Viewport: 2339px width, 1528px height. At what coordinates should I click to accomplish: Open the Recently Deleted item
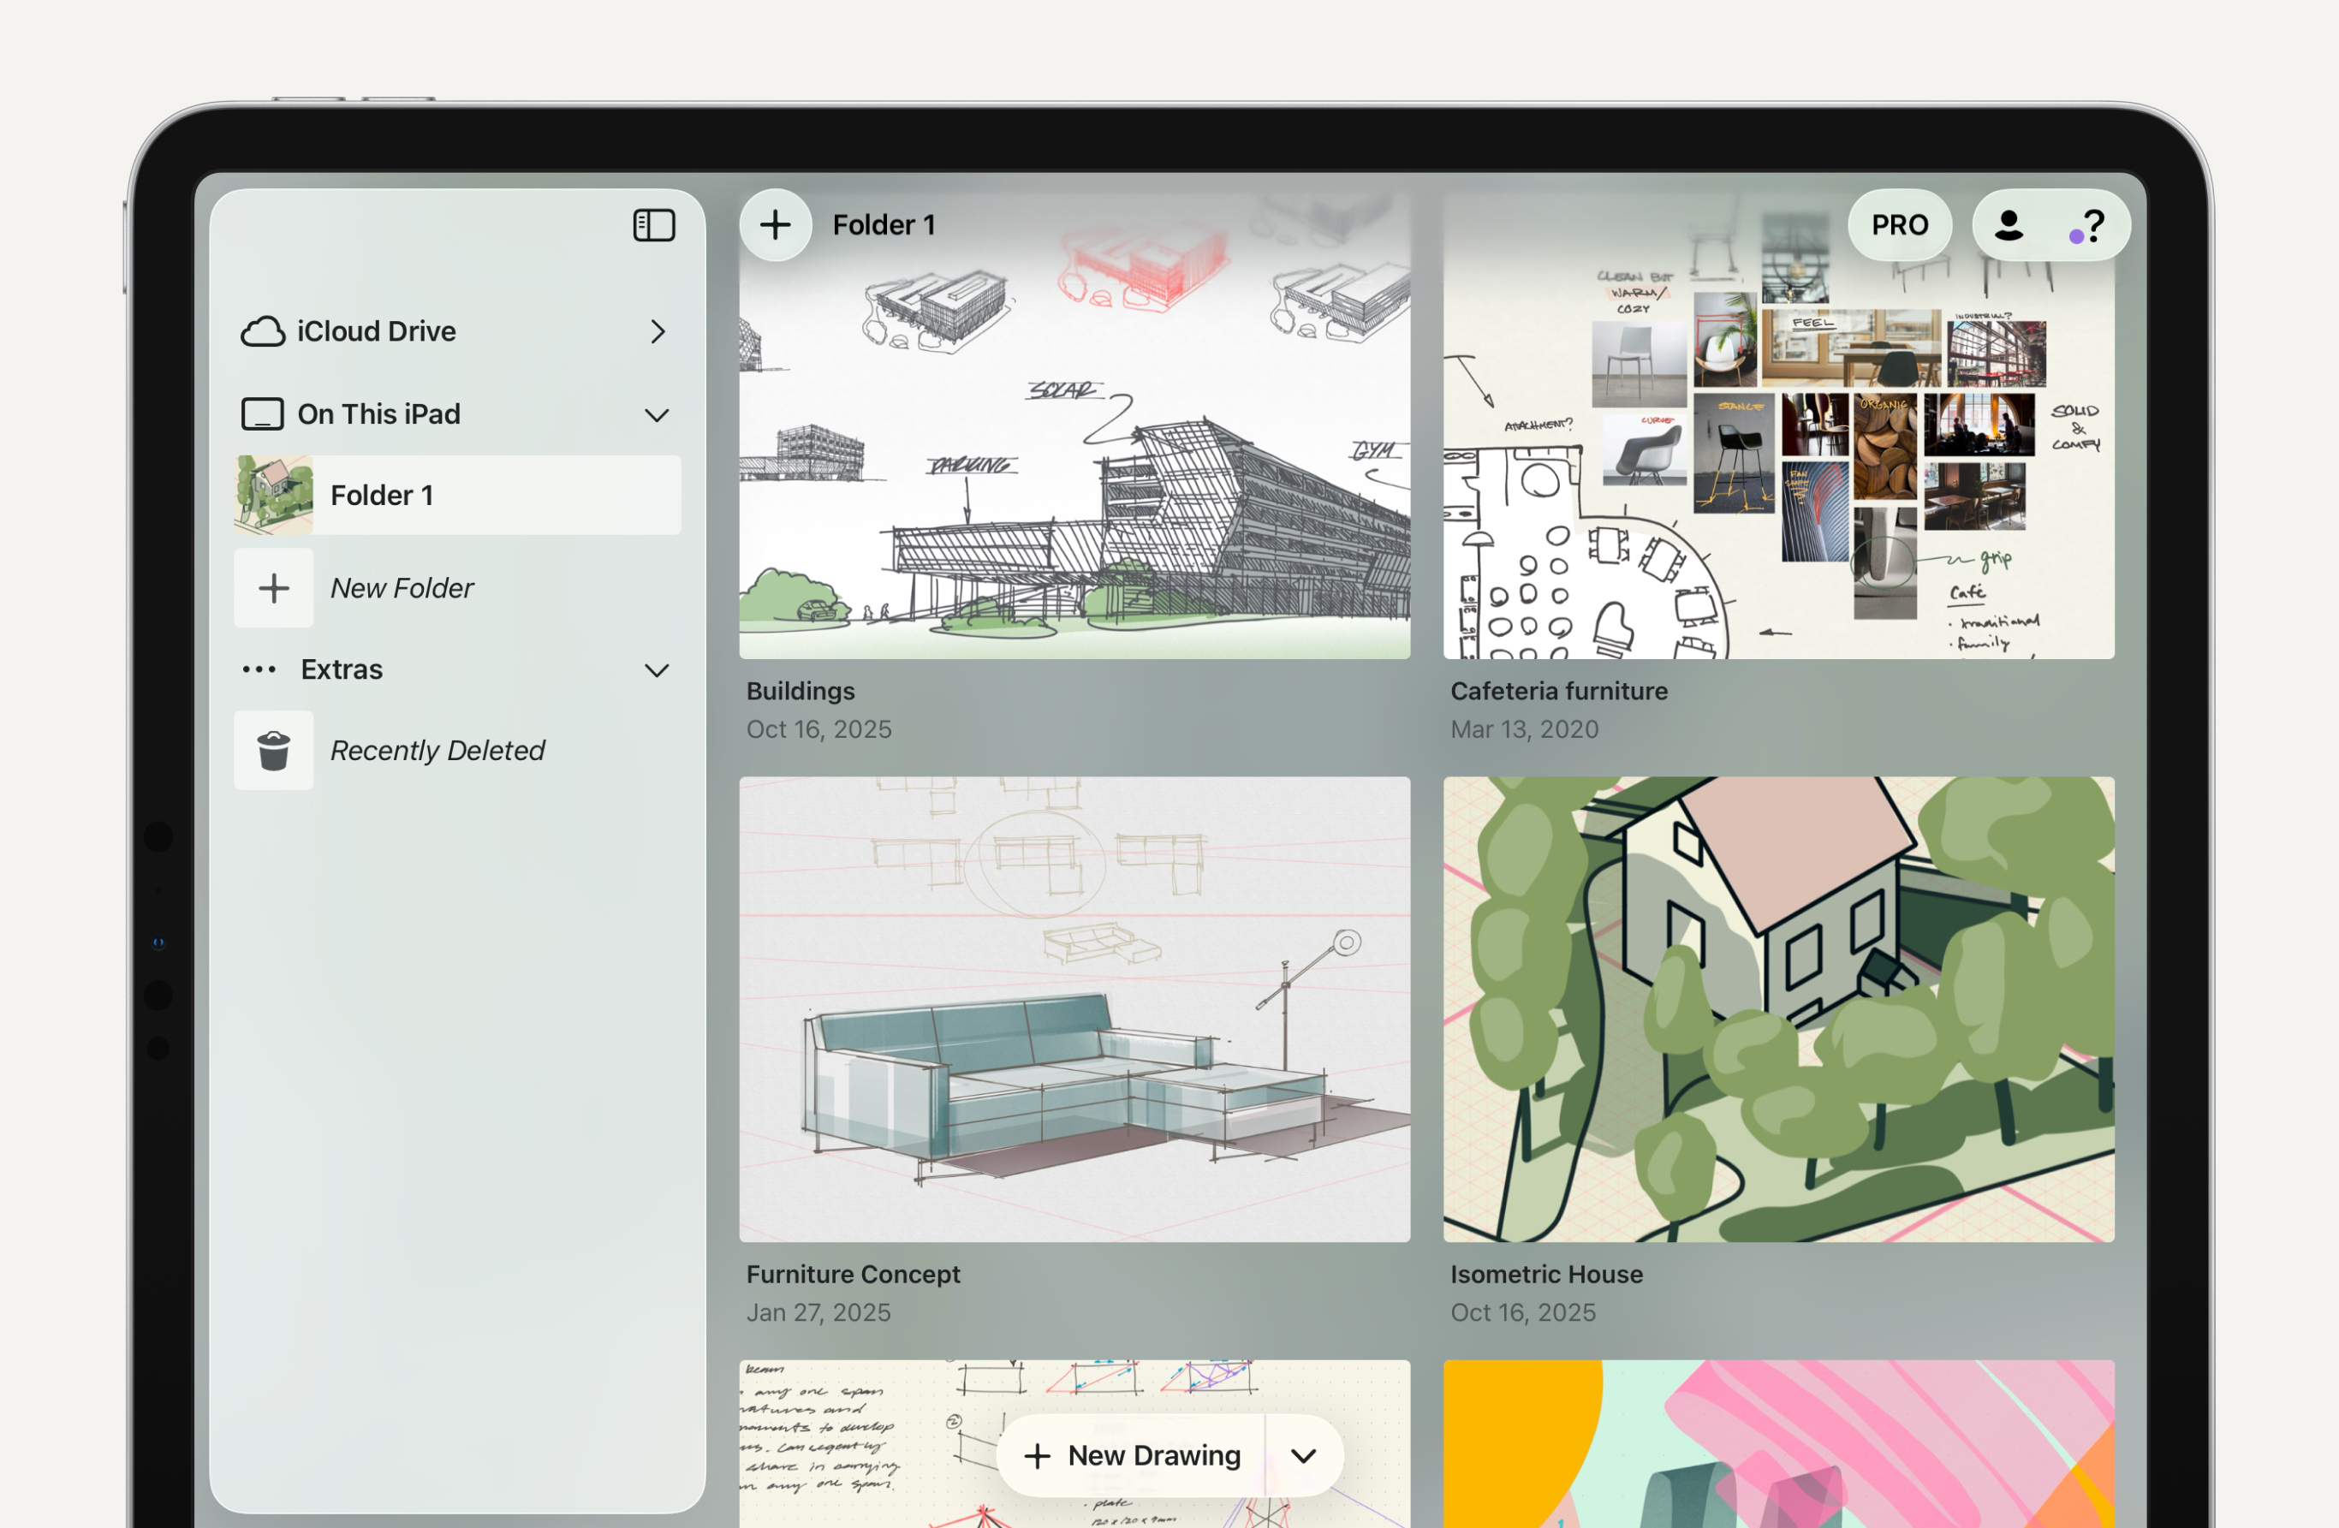437,751
